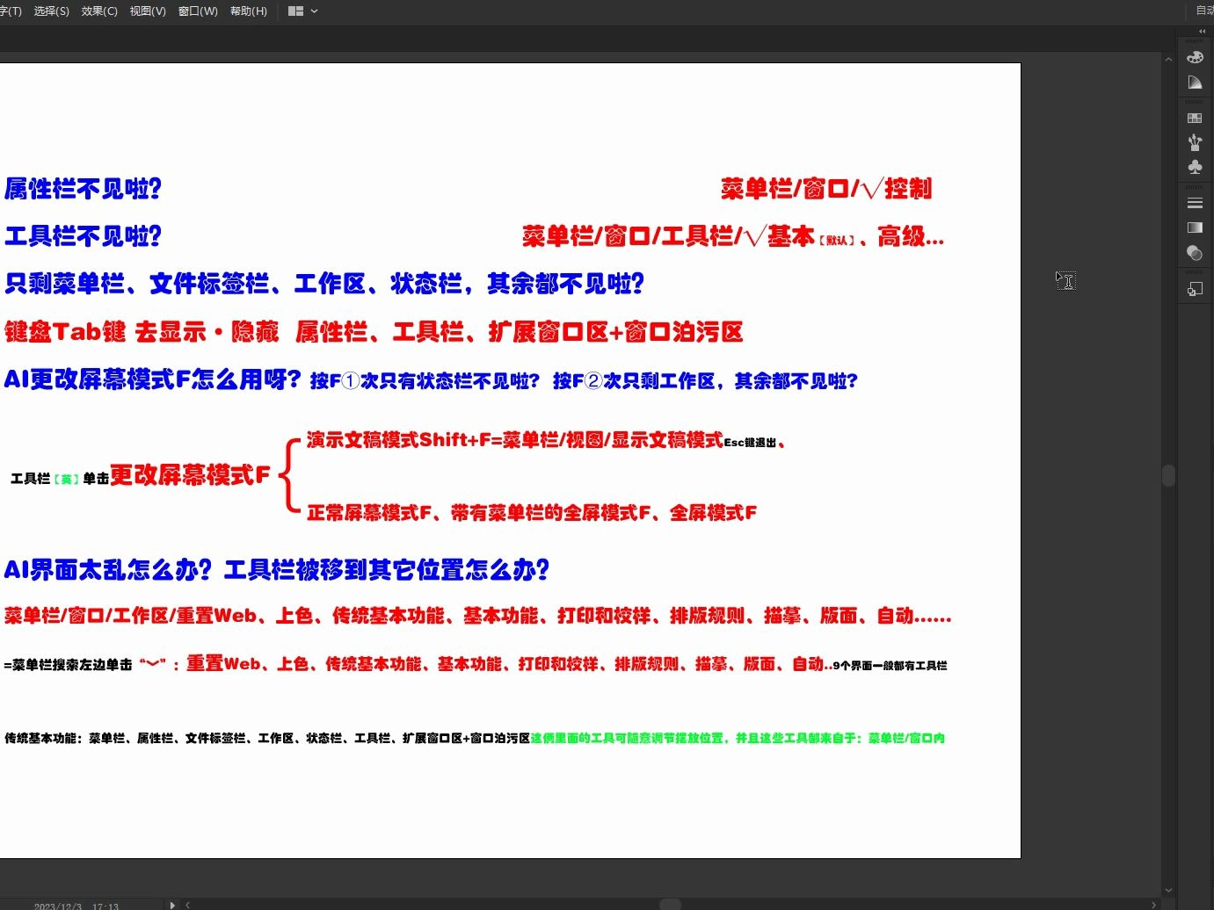Click the text 按F②次只剩工作区
This screenshot has height=910, width=1214.
click(634, 381)
